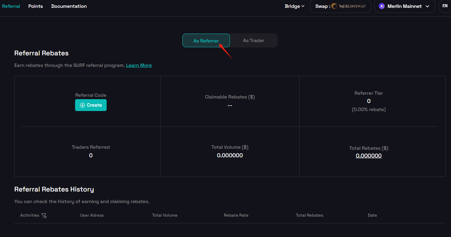This screenshot has width=451, height=237.
Task: Open the Merlin Mainnet network selector chevron
Action: (x=427, y=6)
